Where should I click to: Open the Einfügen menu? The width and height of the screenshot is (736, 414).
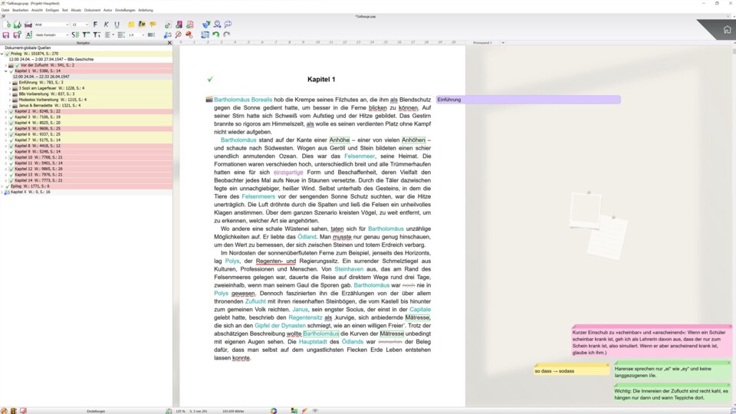click(51, 10)
